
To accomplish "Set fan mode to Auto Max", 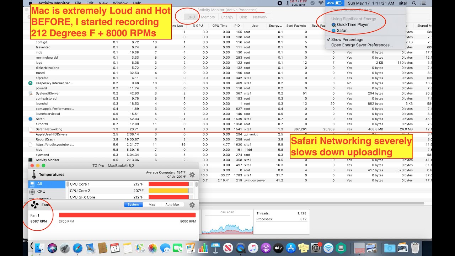I will click(x=172, y=204).
